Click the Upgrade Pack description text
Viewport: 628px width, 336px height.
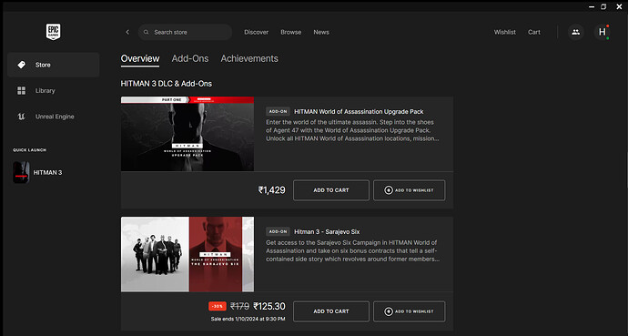pyautogui.click(x=353, y=130)
